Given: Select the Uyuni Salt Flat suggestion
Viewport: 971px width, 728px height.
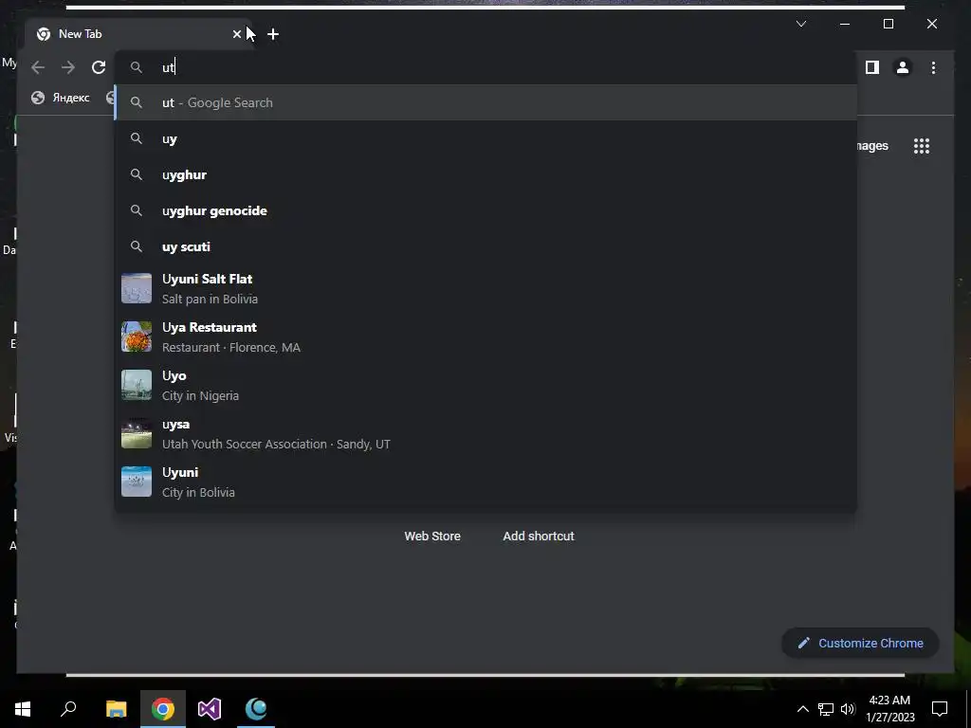Looking at the screenshot, I should (485, 288).
